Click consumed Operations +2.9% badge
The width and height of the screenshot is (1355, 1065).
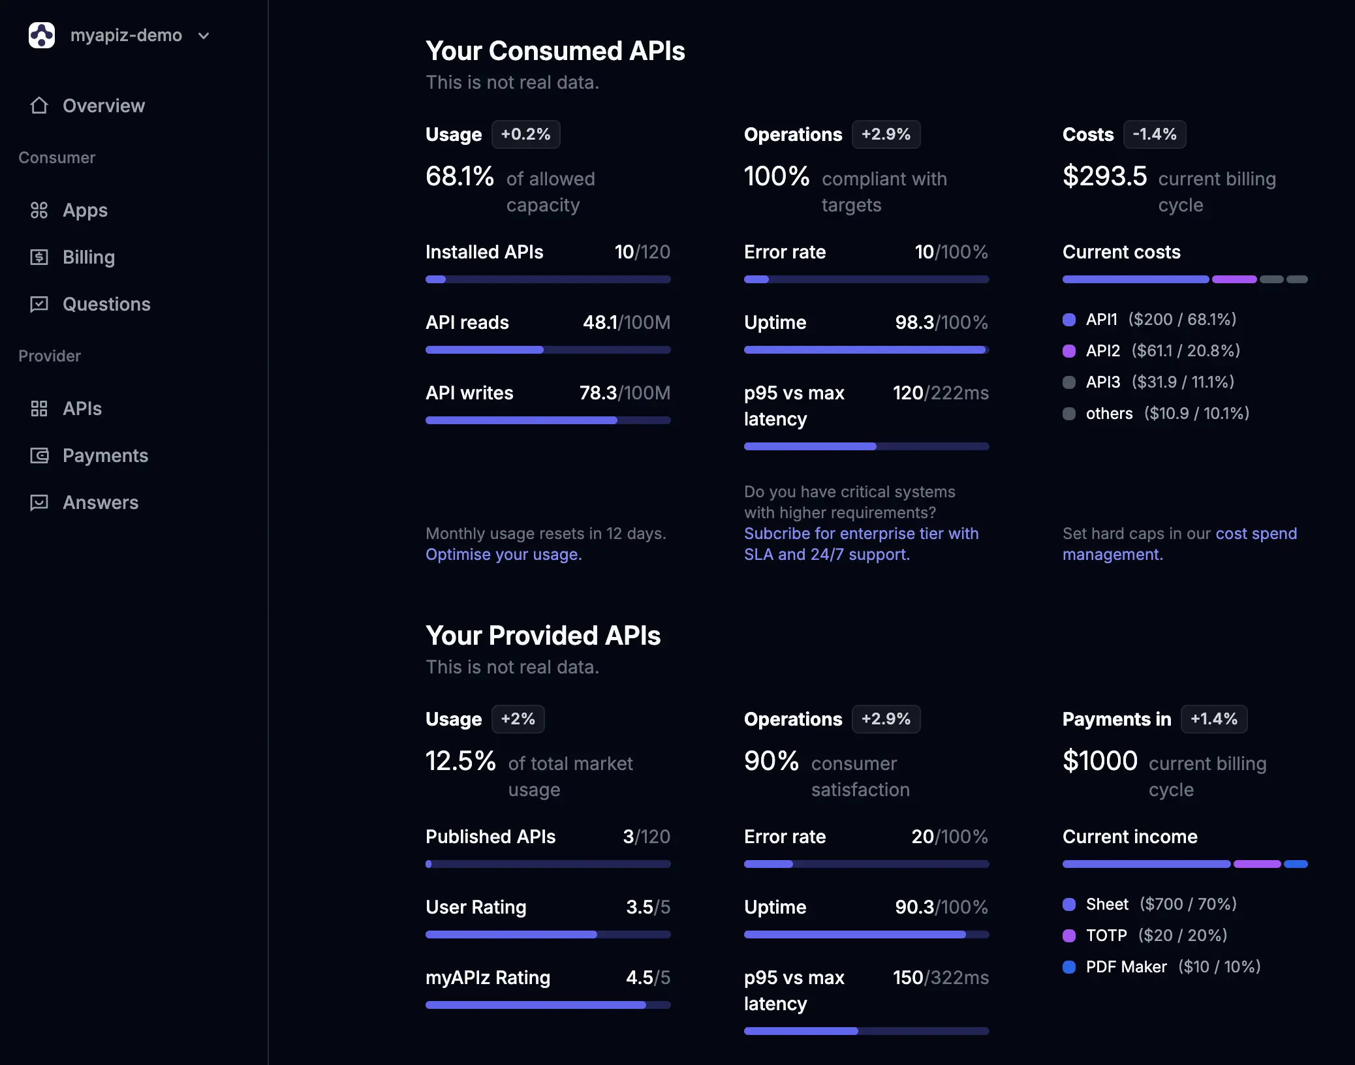pos(886,134)
